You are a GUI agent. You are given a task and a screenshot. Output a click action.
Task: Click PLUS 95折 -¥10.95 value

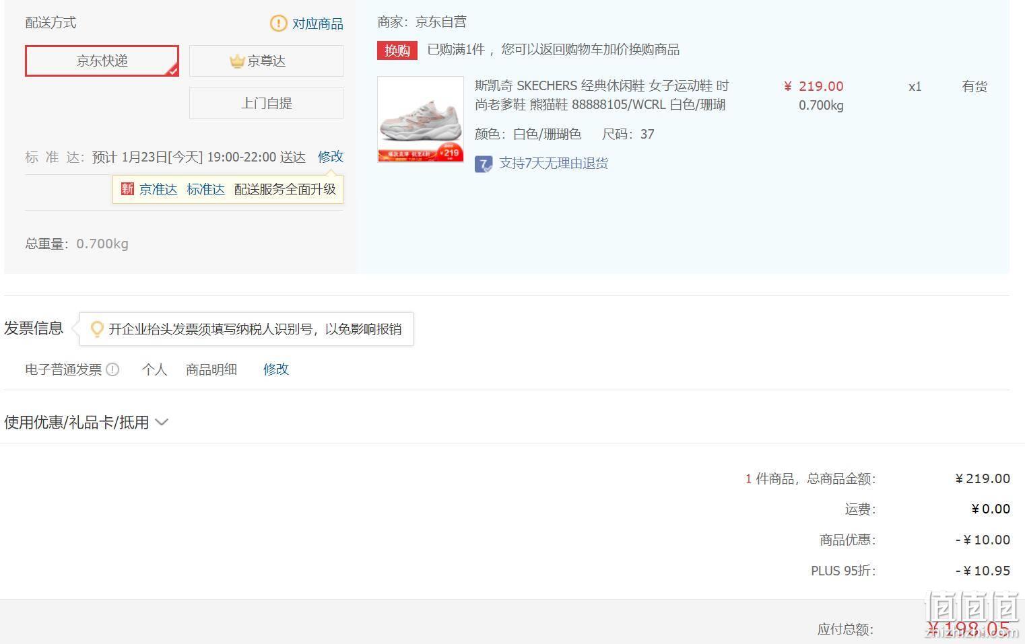pyautogui.click(x=983, y=571)
